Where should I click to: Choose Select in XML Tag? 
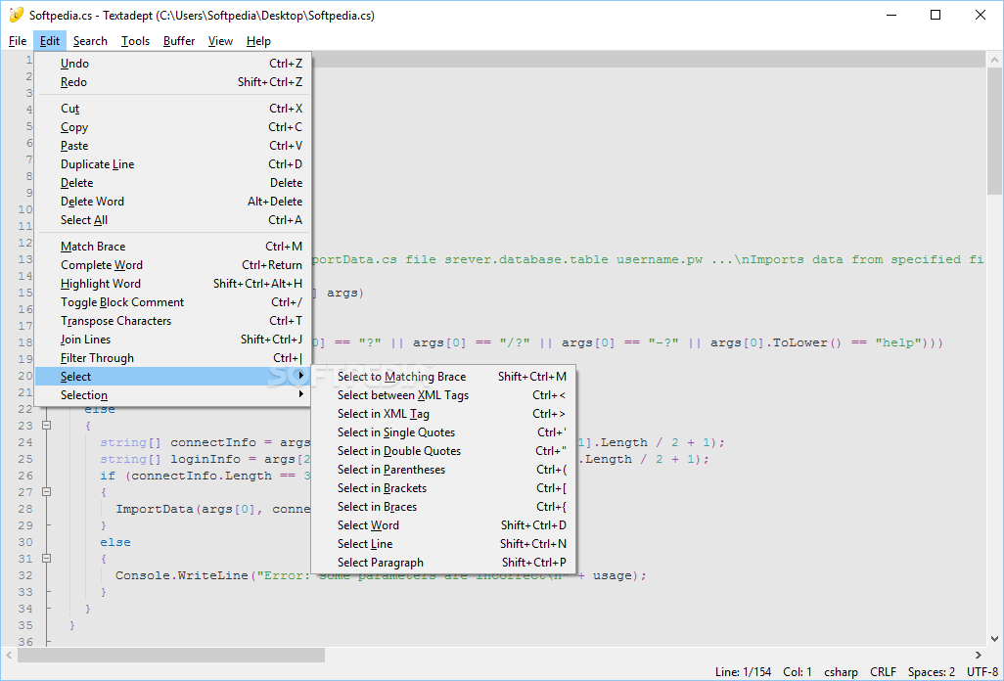pyautogui.click(x=443, y=414)
